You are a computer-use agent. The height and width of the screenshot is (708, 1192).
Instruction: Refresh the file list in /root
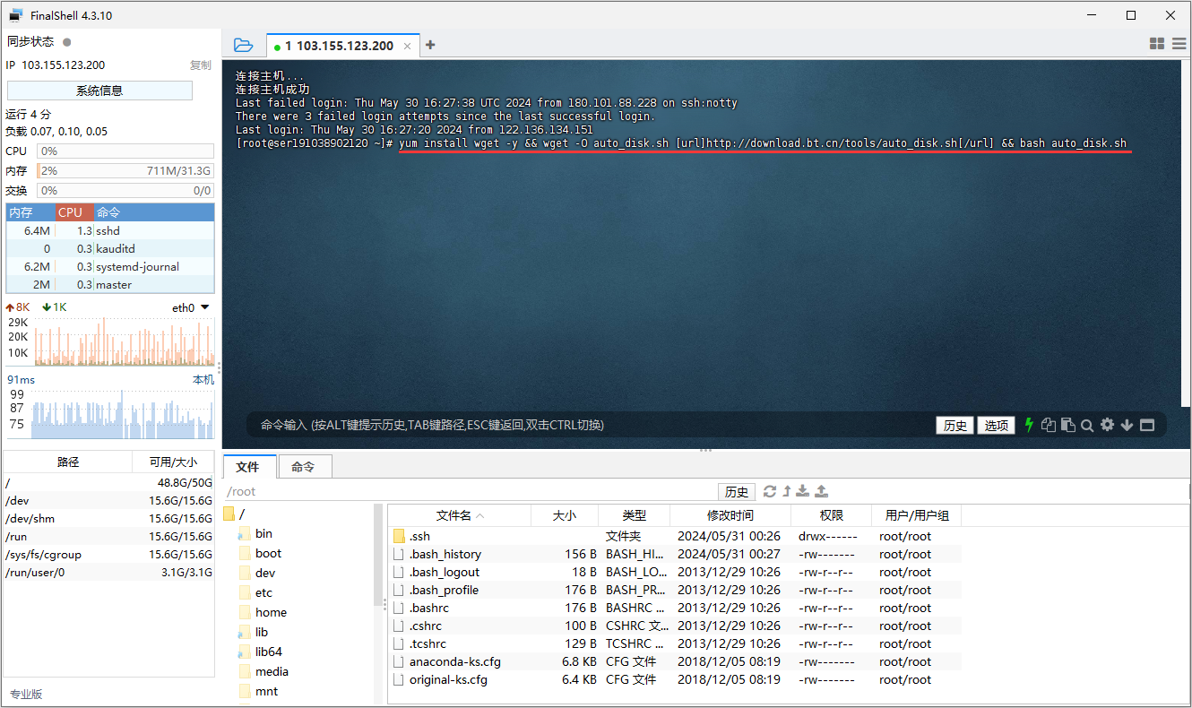[769, 491]
